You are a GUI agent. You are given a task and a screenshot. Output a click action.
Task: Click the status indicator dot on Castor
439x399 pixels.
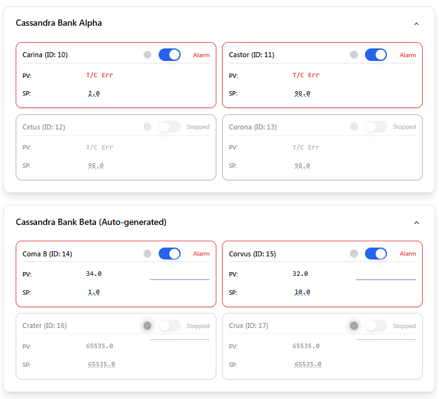[354, 55]
